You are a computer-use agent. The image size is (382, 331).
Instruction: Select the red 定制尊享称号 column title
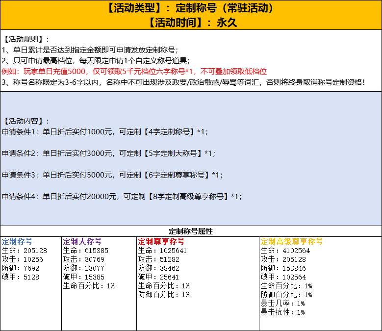tap(161, 241)
